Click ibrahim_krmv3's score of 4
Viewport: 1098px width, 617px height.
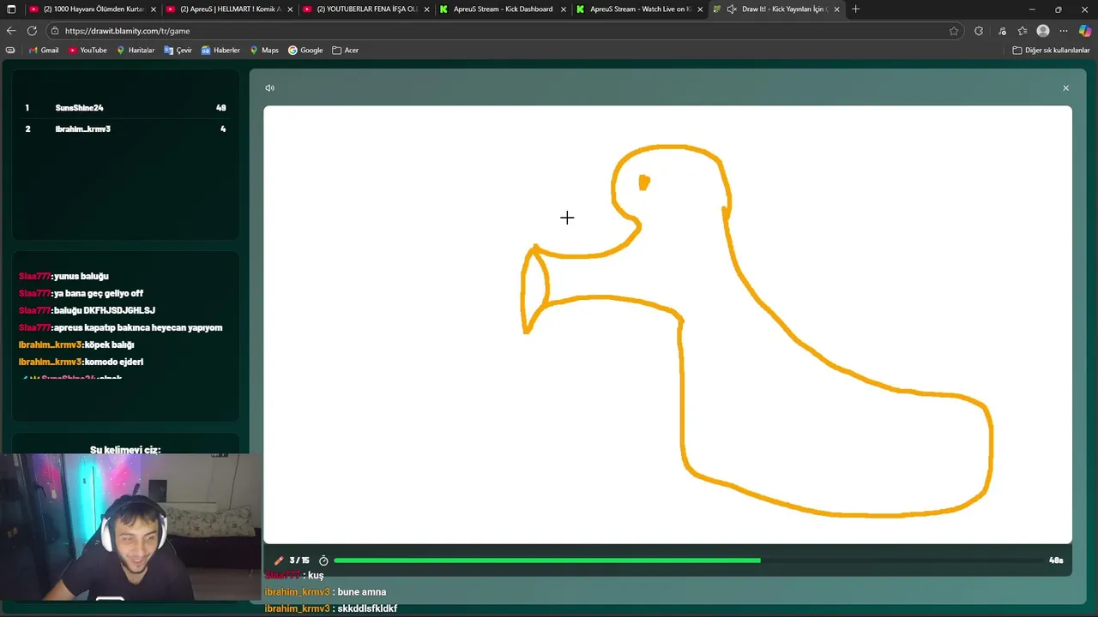click(223, 129)
